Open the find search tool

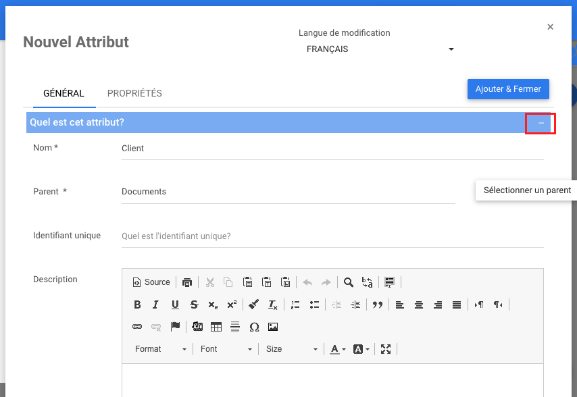coord(349,282)
